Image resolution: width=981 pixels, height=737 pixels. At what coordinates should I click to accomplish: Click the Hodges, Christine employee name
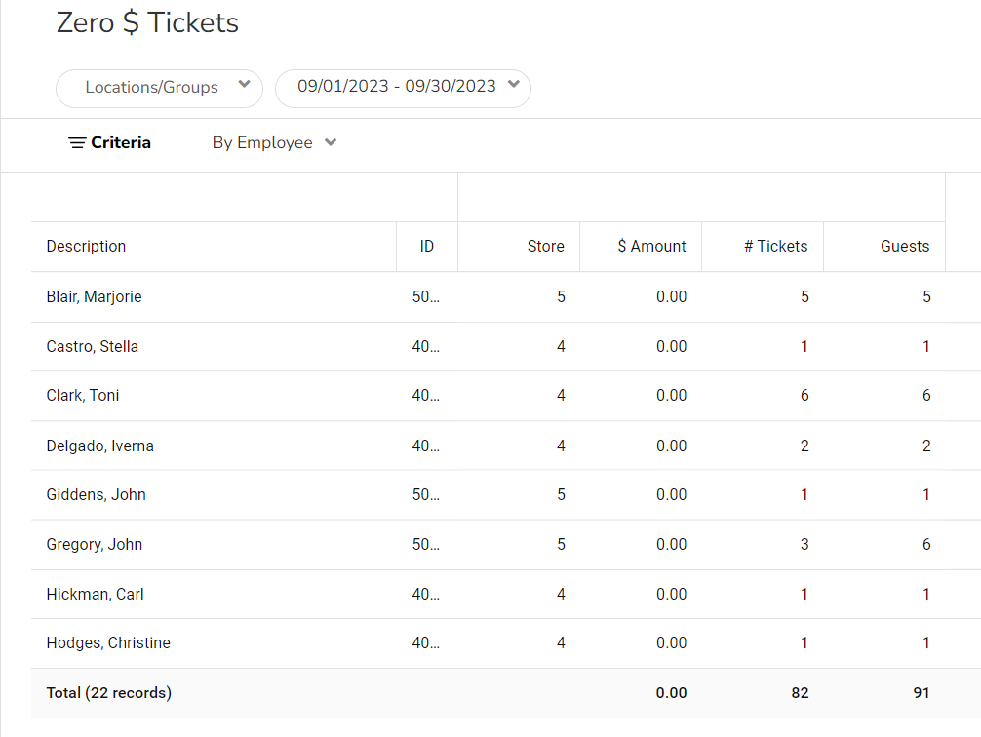[108, 643]
